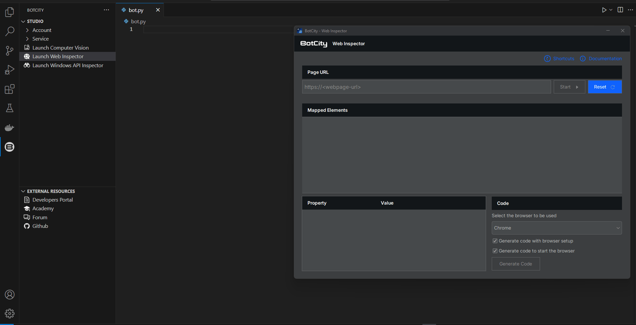Viewport: 636px width, 325px height.
Task: Click bot.py in the breadcrumb
Action: [x=138, y=21]
